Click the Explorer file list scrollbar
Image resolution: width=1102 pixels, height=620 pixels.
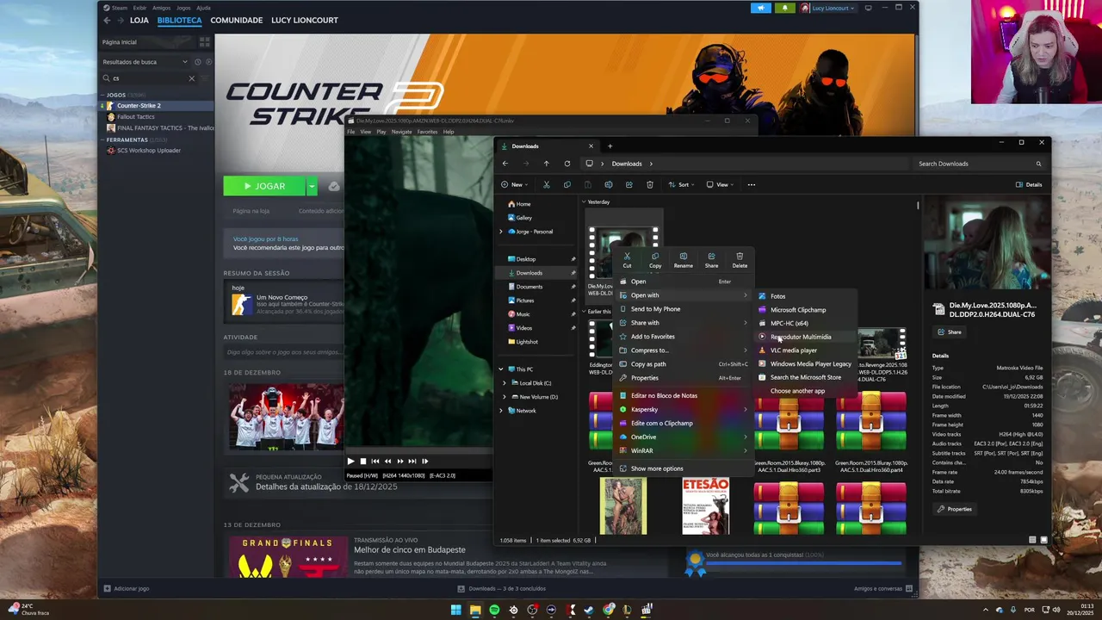coord(918,207)
